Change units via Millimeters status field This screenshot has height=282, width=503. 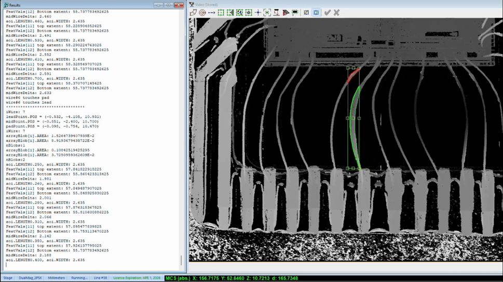(x=56, y=278)
